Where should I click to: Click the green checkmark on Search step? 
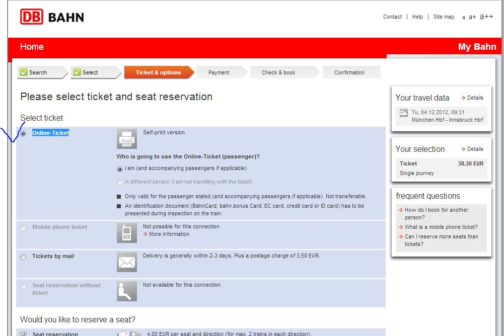click(x=24, y=72)
